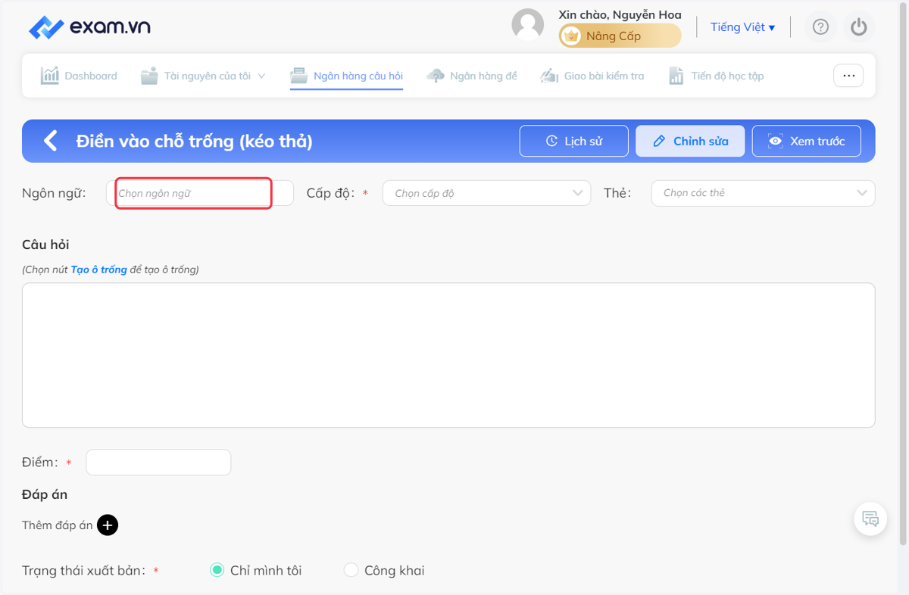The height and width of the screenshot is (595, 909).
Task: Click the Tiến độ học tập icon
Action: click(x=676, y=76)
